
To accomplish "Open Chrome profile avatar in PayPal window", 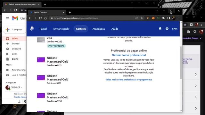I will click(174, 18).
